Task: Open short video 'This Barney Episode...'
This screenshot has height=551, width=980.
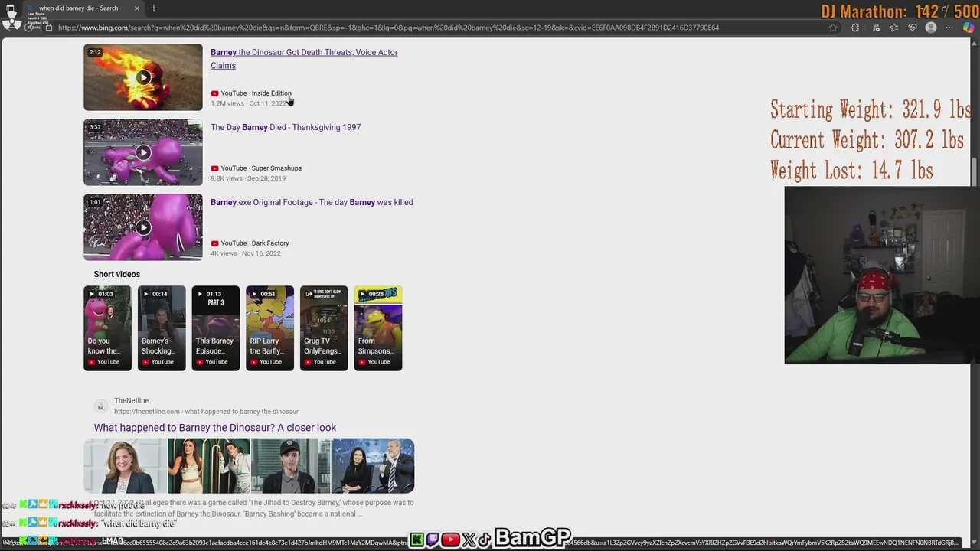Action: tap(215, 328)
